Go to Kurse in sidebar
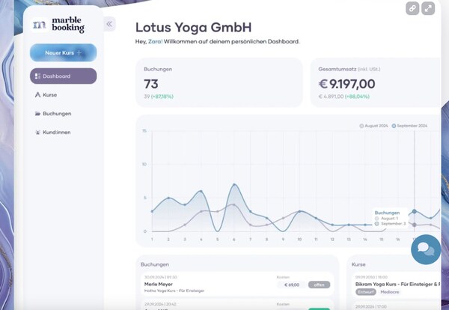The height and width of the screenshot is (310, 449). 49,95
